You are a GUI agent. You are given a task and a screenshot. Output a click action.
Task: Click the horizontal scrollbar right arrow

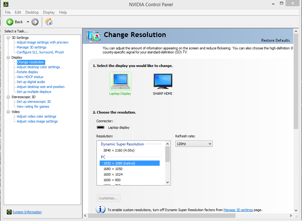coord(291,216)
